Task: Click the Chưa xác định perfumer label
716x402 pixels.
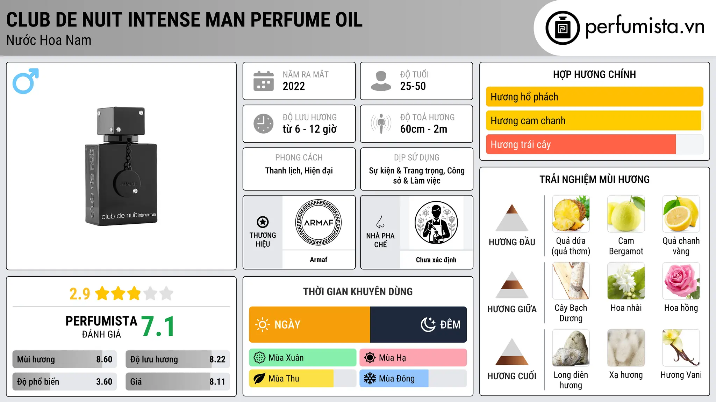Action: [436, 260]
